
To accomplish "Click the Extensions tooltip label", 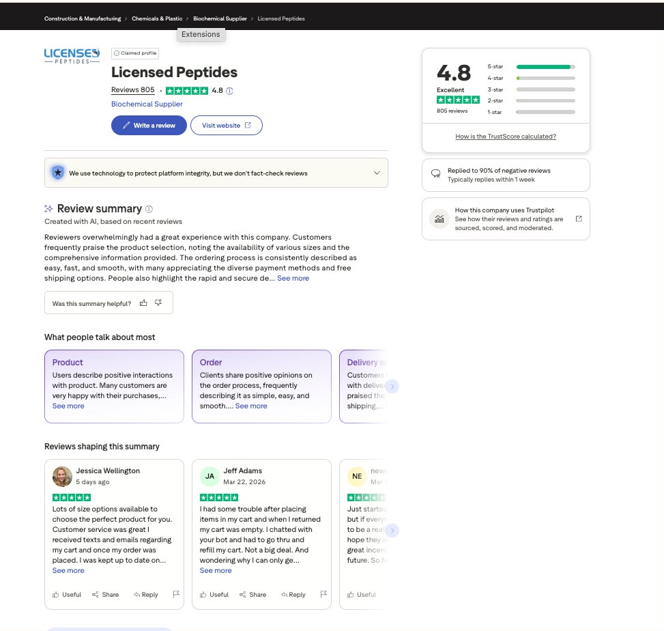I will 201,34.
